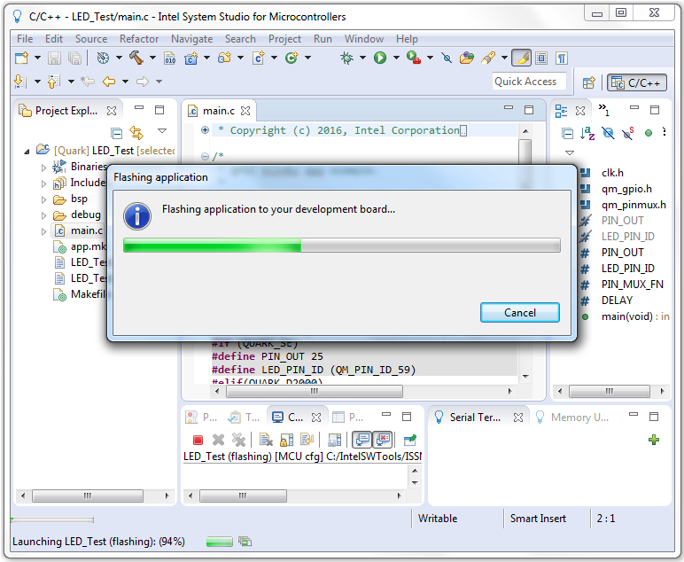Click status bar launch progress indicator
This screenshot has width=684, height=562.
click(219, 542)
